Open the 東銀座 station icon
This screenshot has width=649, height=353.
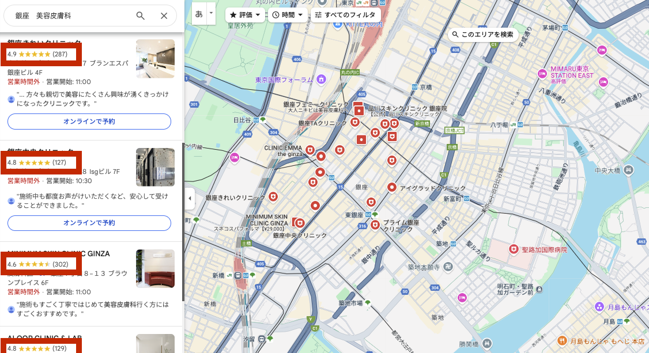point(368,215)
